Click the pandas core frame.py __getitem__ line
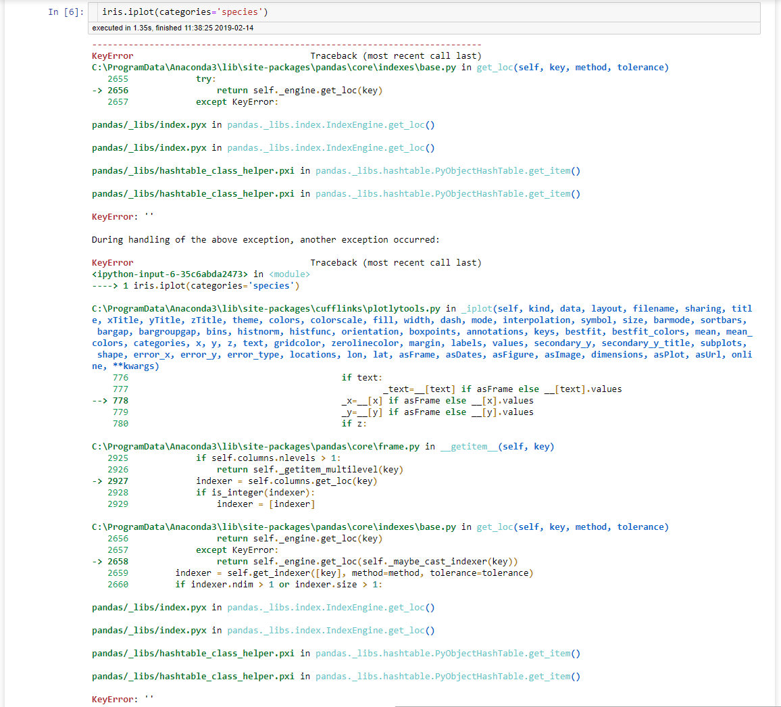Image resolution: width=781 pixels, height=707 pixels. (323, 446)
